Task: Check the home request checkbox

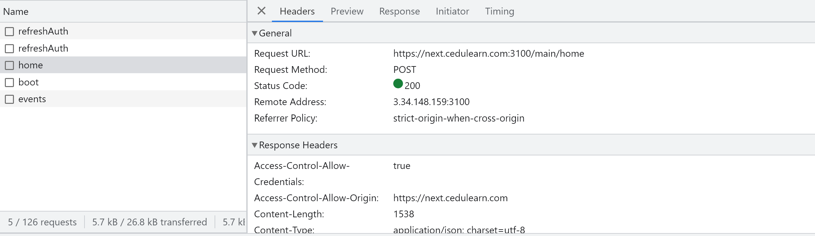Action: 9,65
